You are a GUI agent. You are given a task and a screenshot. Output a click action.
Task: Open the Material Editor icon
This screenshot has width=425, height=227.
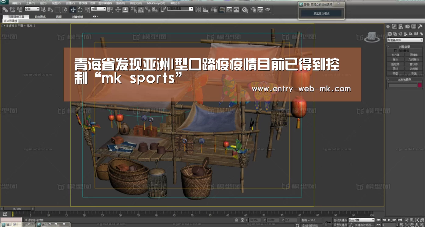click(x=245, y=10)
